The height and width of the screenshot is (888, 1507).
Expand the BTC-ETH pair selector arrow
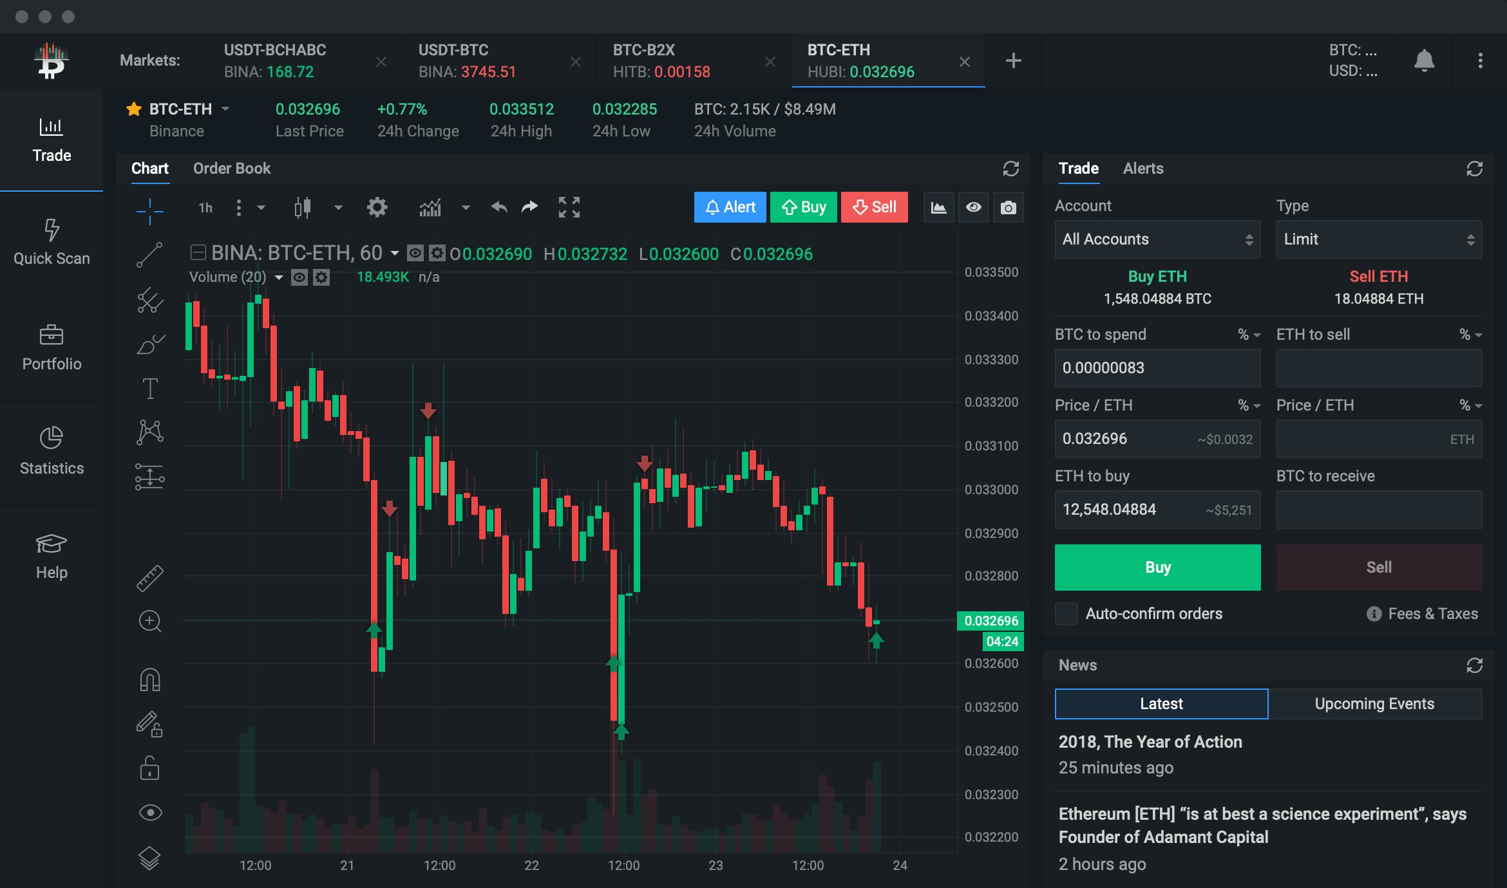225,109
